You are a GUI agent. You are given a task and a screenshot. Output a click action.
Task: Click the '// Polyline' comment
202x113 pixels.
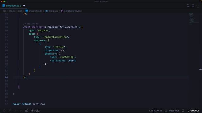31,24
